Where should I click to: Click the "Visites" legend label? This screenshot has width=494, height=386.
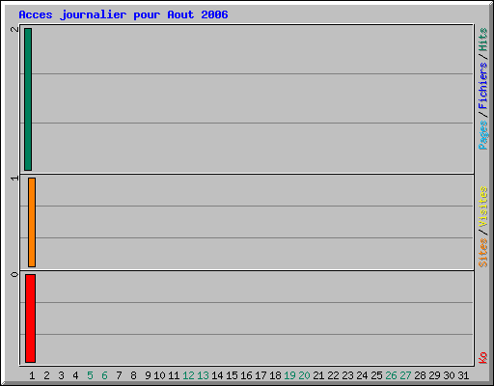click(x=482, y=207)
